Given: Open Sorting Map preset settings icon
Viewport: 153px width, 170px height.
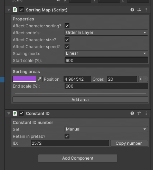Looking at the screenshot, I should coord(139,10).
